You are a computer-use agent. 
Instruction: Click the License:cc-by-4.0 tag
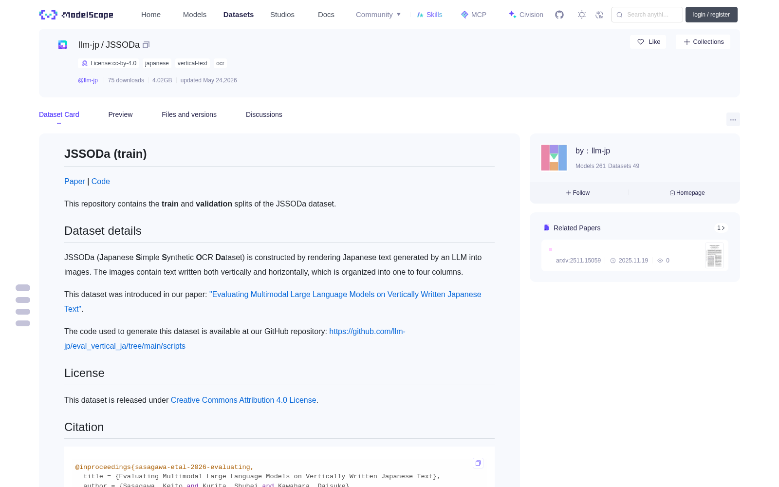coord(109,63)
